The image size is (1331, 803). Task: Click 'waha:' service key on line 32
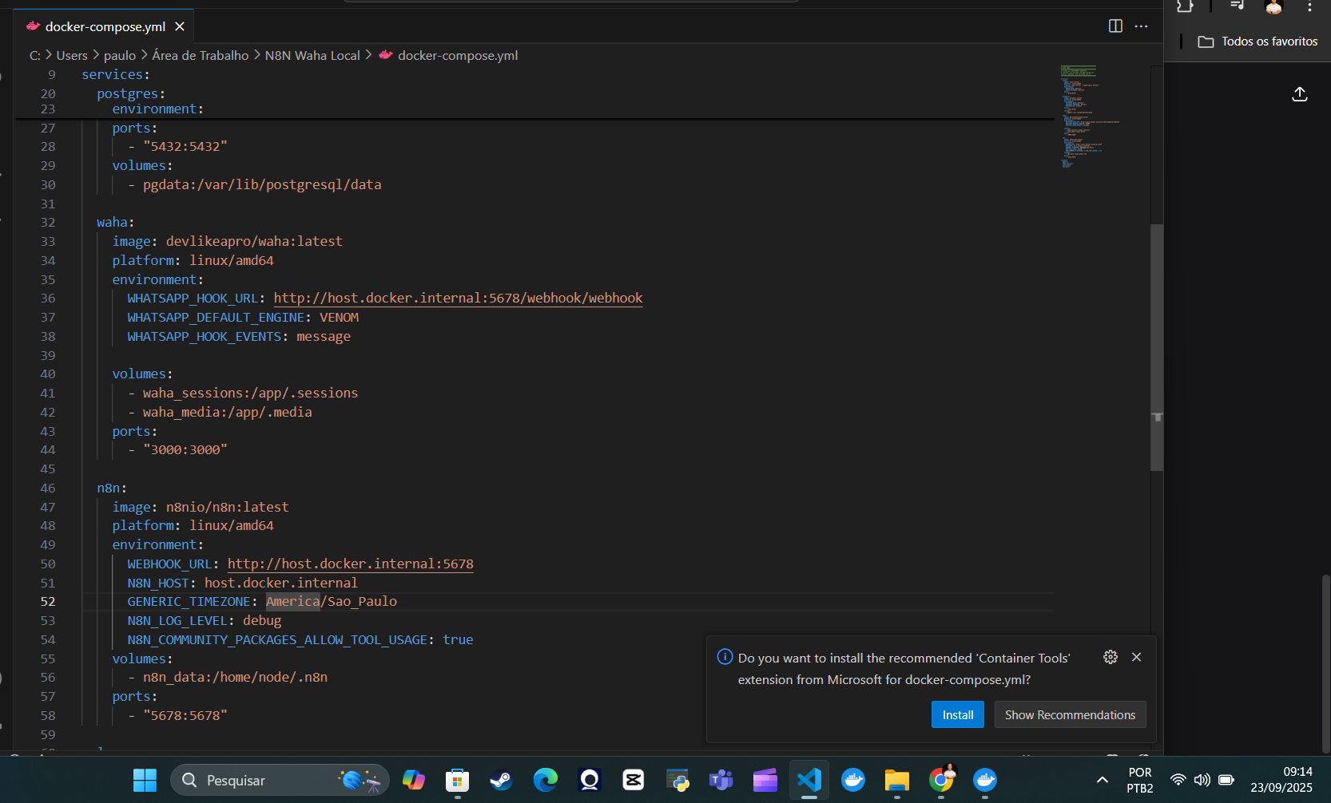tap(116, 222)
